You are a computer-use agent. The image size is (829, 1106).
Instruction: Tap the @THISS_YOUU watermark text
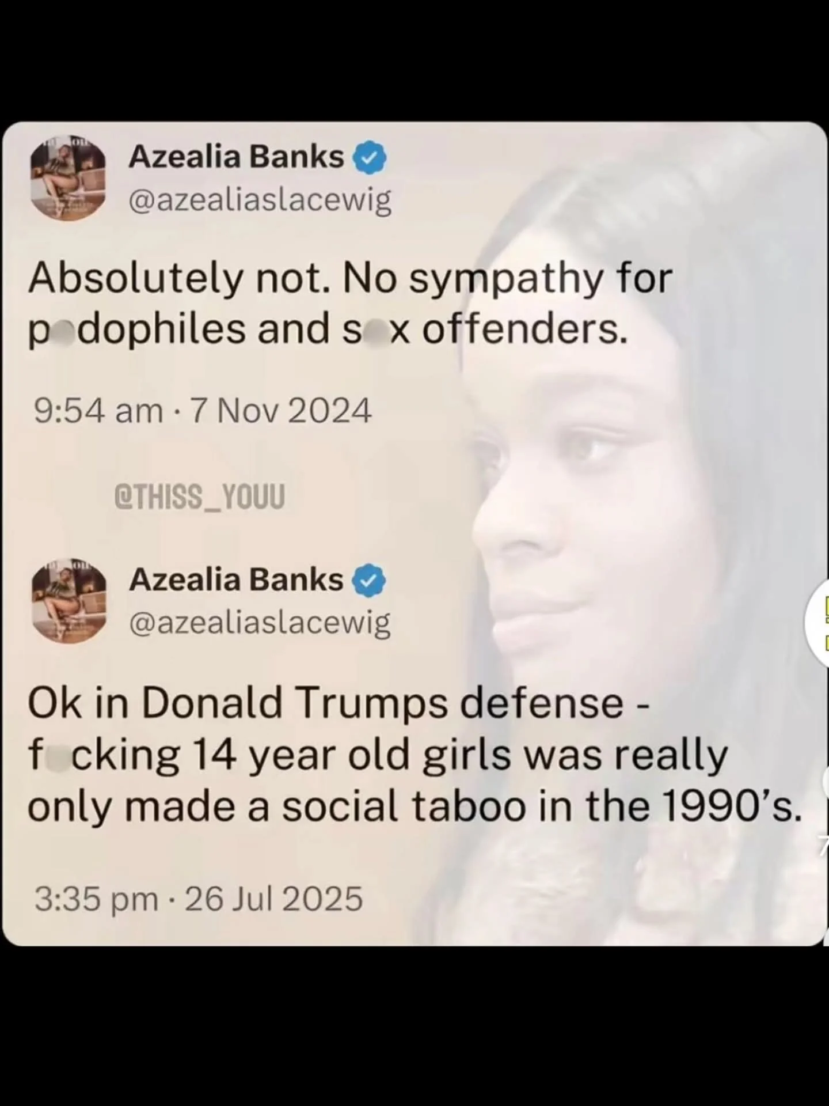200,497
